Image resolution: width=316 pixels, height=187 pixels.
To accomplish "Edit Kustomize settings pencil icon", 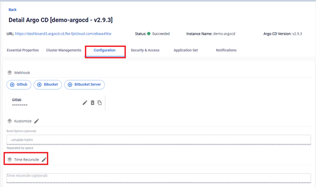I will tap(36, 121).
